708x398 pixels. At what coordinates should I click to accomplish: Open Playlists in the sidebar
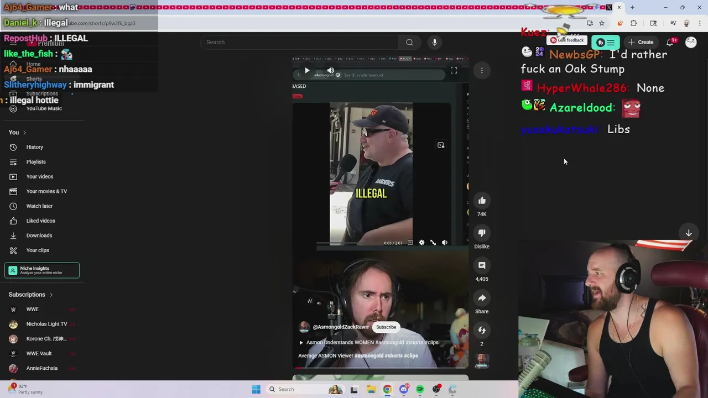43,162
